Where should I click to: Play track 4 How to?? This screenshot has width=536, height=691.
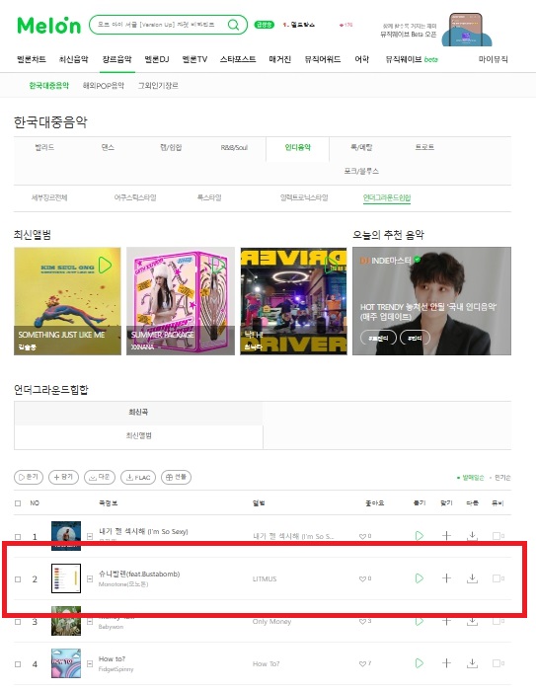(x=420, y=663)
